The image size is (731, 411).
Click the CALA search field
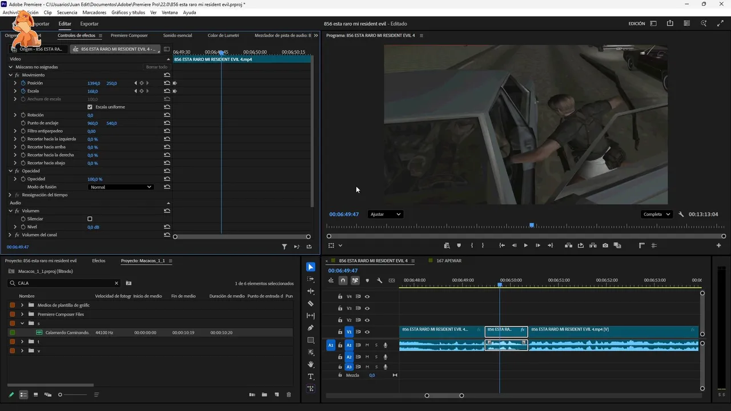(x=64, y=283)
